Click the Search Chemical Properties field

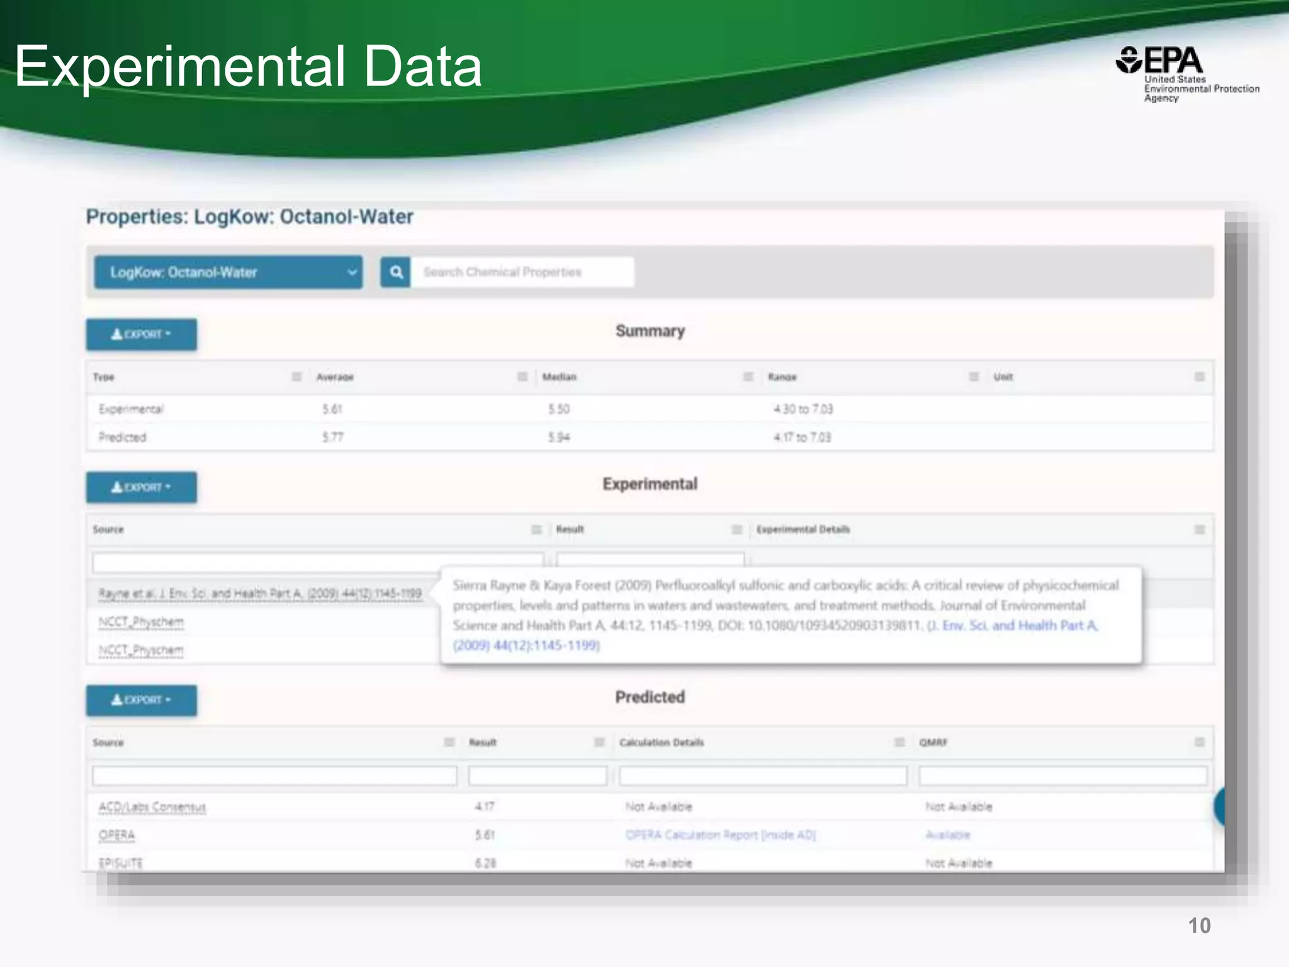pyautogui.click(x=522, y=272)
